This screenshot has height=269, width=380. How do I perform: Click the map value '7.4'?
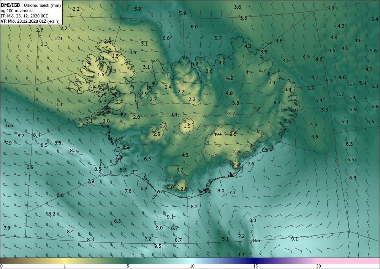pyautogui.click(x=119, y=157)
